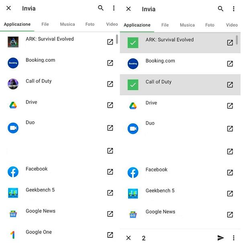Viewport: 245px width, 243px height.
Task: Select Geekbench 5 app icon, right list
Action: [x=133, y=194]
